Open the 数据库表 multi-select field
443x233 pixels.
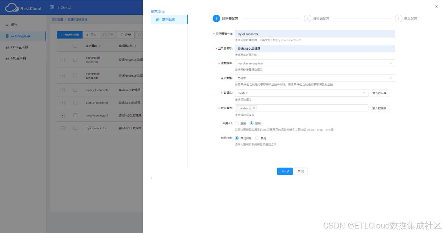pos(301,108)
